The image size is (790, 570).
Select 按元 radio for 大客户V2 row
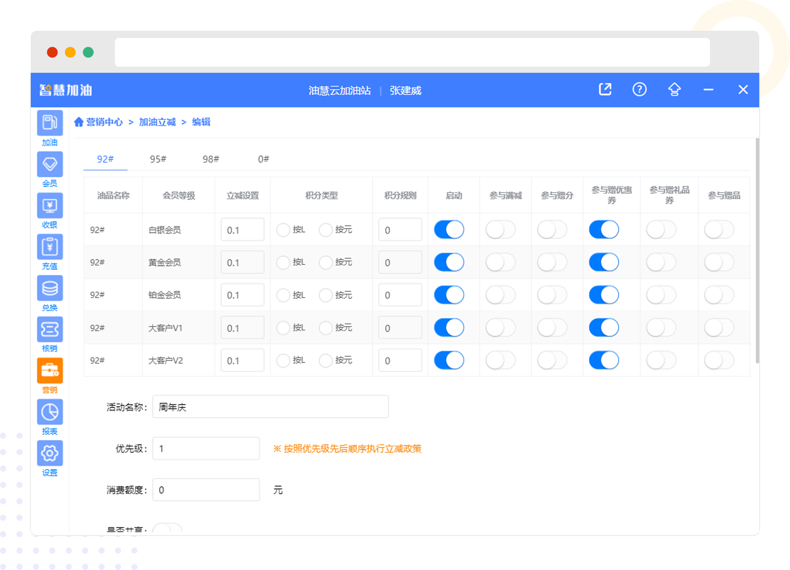[x=326, y=360]
